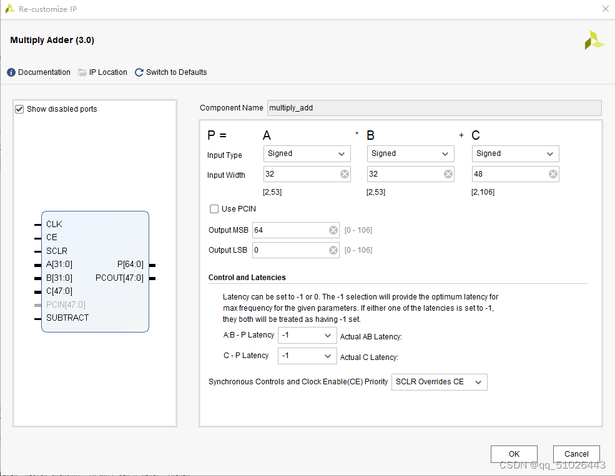
Task: Open the C - P Latency dropdown
Action: click(x=307, y=356)
